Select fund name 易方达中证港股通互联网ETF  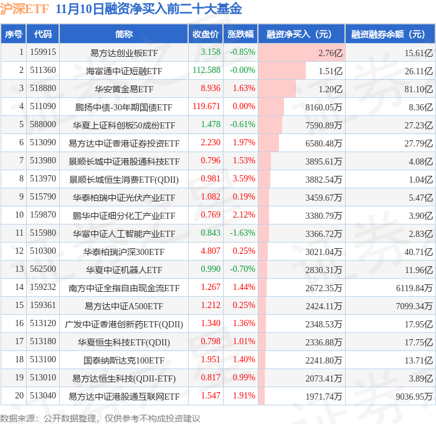(124, 397)
